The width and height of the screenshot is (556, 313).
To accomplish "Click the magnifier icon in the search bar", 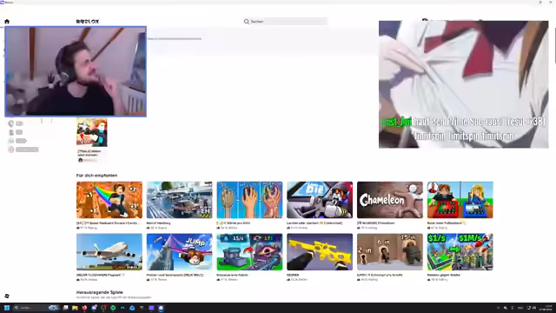I will tap(247, 22).
